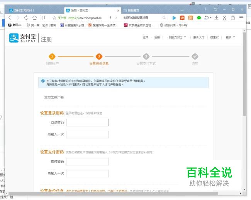Expand dropdown next to undo icon
This screenshot has width=251, height=200.
[x=211, y=18]
